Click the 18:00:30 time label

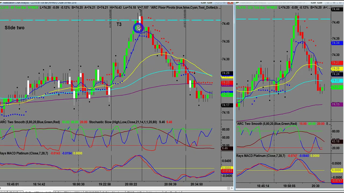[x=78, y=184]
